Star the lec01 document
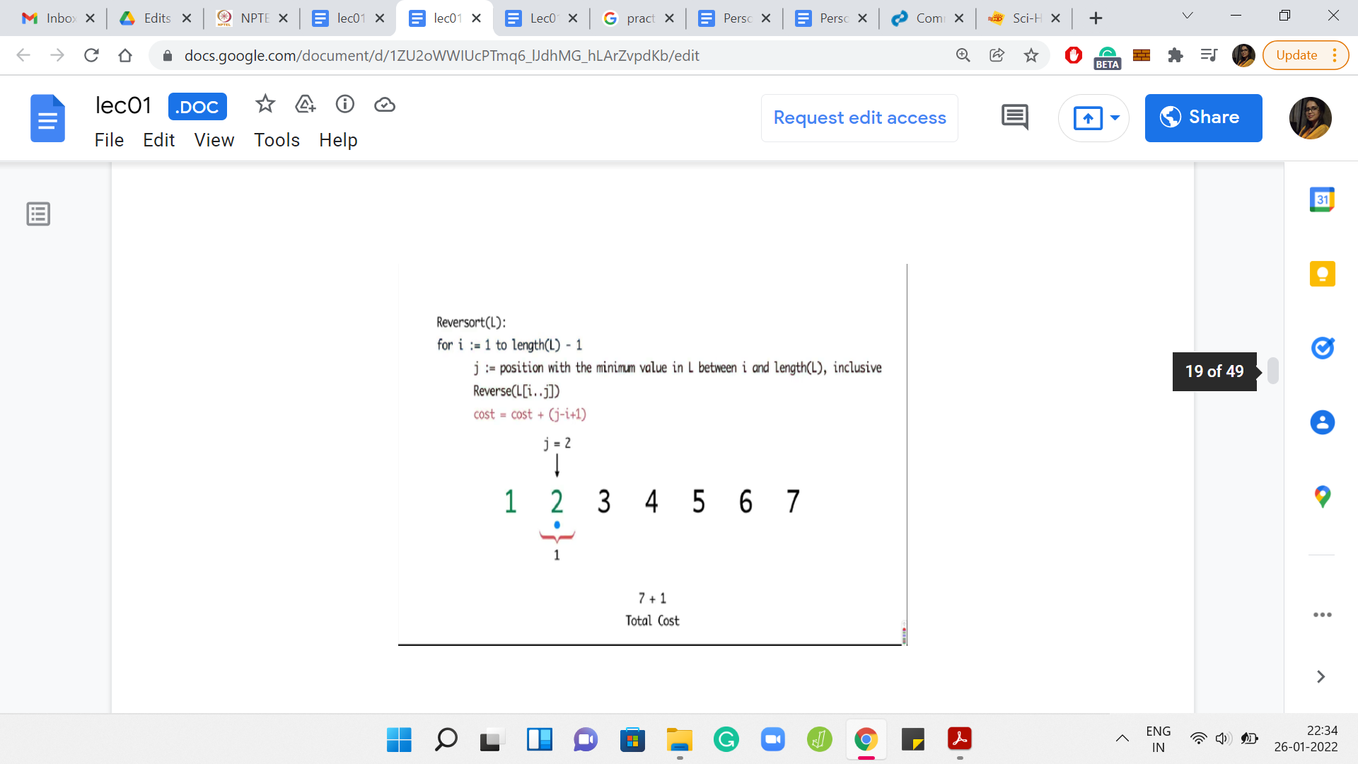Viewport: 1358px width, 764px height. 265,105
